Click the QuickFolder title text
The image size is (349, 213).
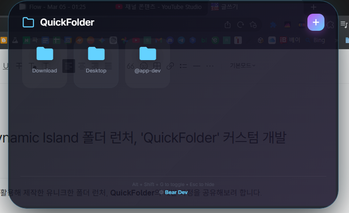pyautogui.click(x=67, y=22)
